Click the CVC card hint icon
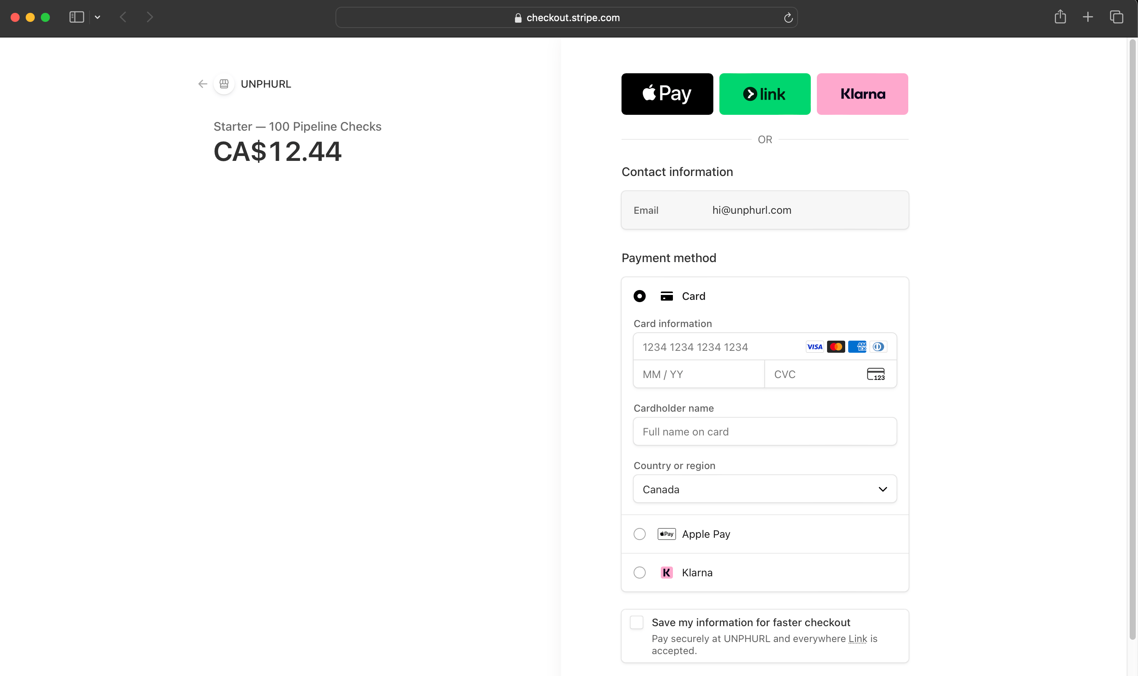The height and width of the screenshot is (676, 1138). pyautogui.click(x=875, y=374)
